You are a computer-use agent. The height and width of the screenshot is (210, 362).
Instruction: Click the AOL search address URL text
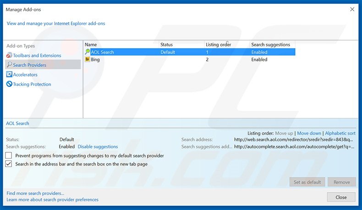point(293,139)
